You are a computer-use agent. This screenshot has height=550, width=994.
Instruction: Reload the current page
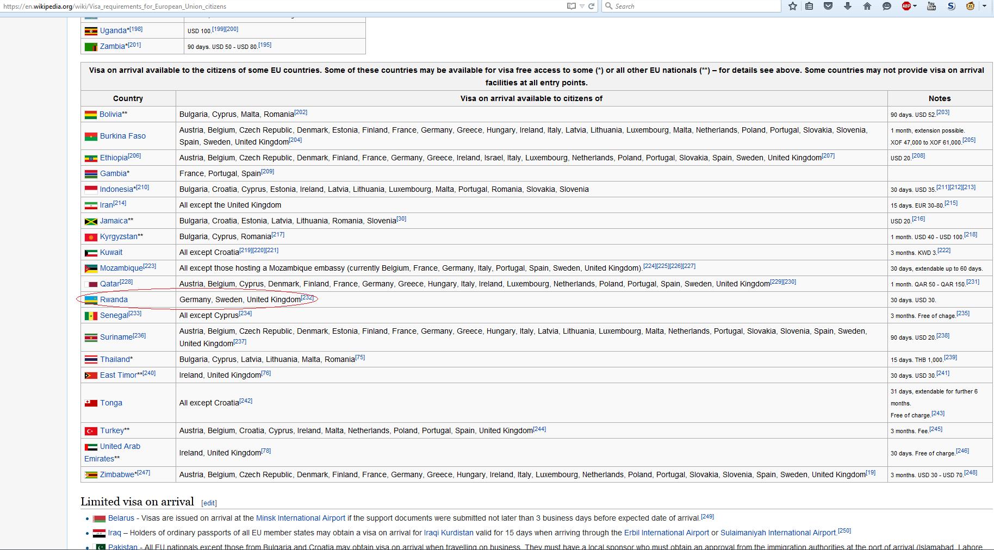pyautogui.click(x=592, y=6)
